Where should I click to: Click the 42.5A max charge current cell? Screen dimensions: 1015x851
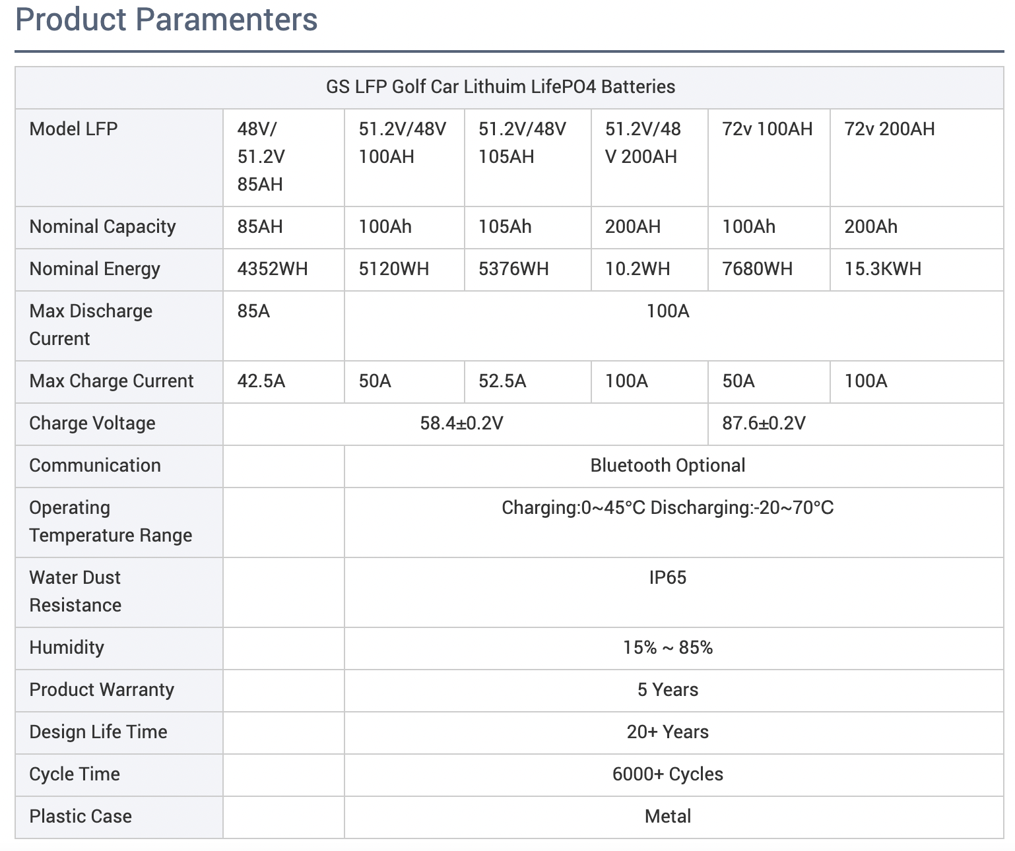284,382
